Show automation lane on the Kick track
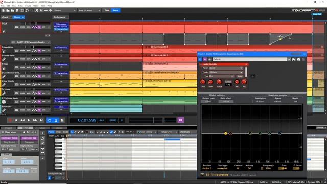Screen dimensions: 327x184 [x=34, y=27]
